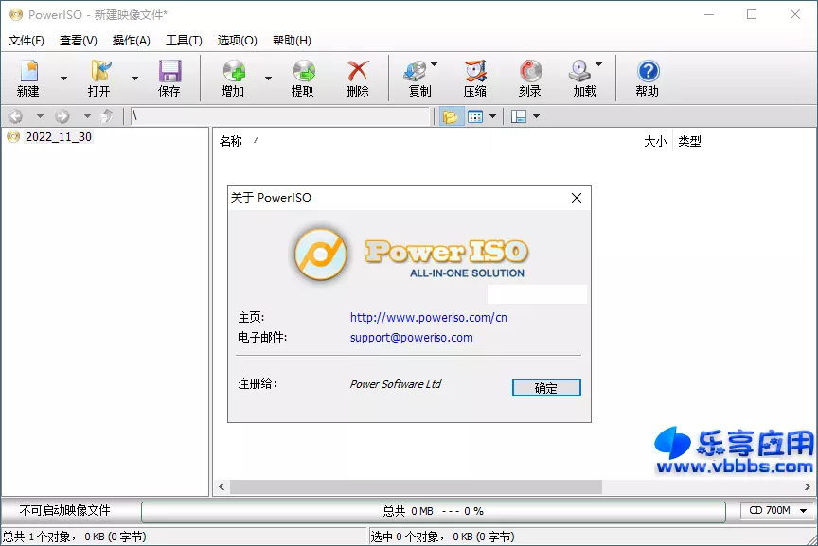818x546 pixels.
Task: Open help with the 帮助 icon
Action: pyautogui.click(x=647, y=78)
